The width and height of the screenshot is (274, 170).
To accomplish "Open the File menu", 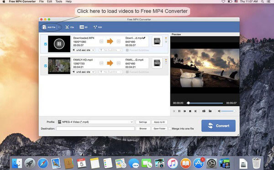I will pos(42,1).
